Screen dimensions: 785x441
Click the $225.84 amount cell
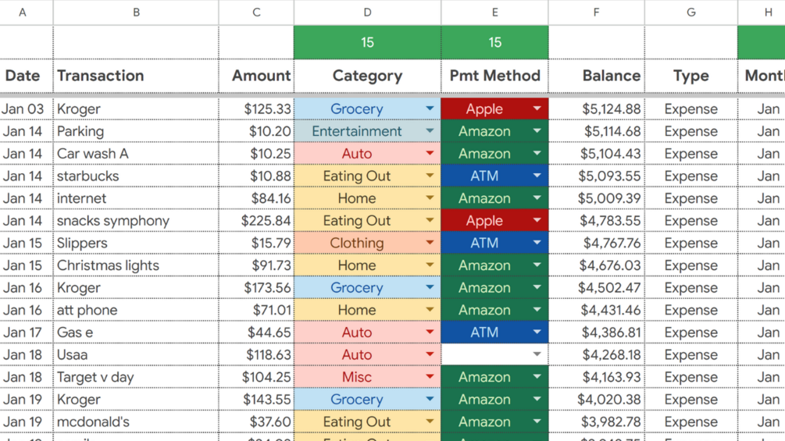[256, 220]
